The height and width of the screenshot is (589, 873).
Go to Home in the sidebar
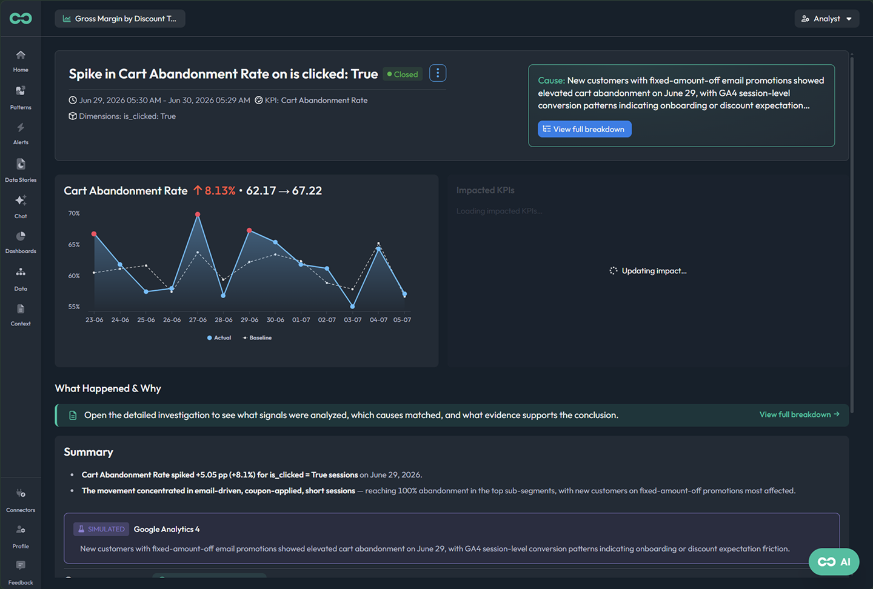pos(21,61)
